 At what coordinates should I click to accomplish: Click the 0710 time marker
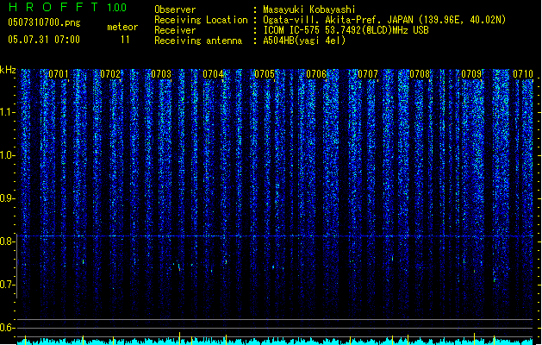coord(523,74)
